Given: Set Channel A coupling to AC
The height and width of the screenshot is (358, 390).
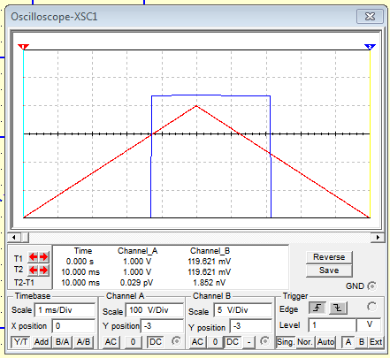Looking at the screenshot, I should click(111, 342).
